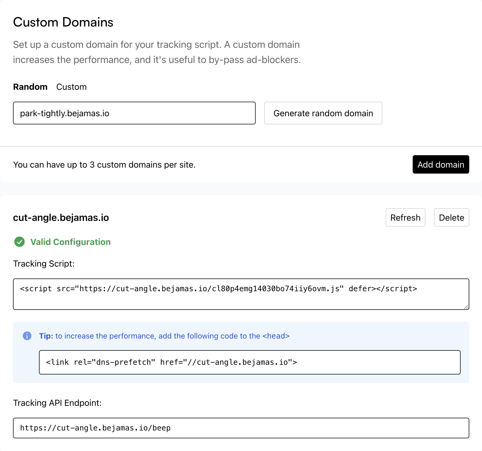Screen dimensions: 482x451
Task: Switch to the Custom tab
Action: point(71,87)
